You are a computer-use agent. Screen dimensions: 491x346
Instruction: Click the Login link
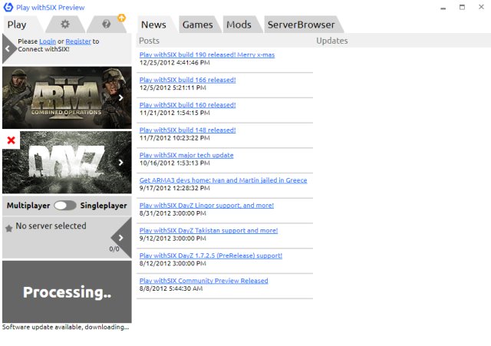pyautogui.click(x=48, y=41)
